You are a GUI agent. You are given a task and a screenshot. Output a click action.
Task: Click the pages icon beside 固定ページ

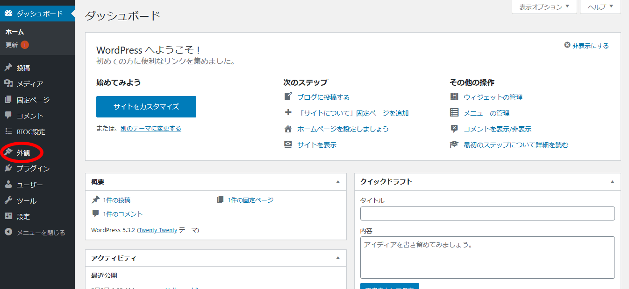click(8, 100)
